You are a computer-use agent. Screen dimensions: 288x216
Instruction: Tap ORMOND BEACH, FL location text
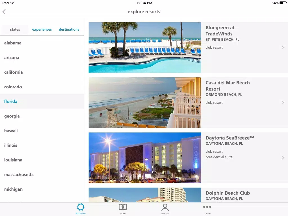click(224, 94)
